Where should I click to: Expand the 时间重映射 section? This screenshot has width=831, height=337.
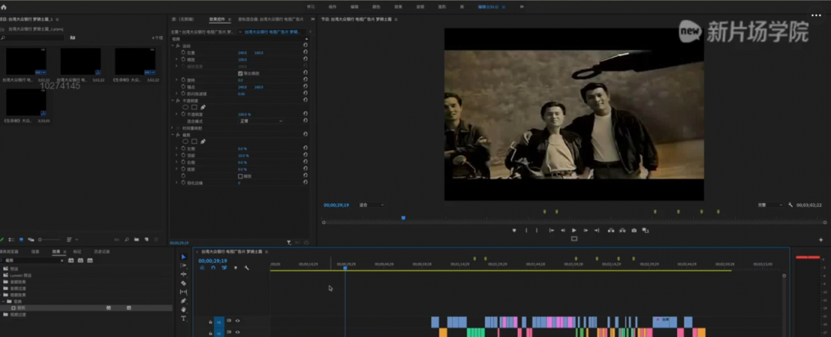point(173,128)
